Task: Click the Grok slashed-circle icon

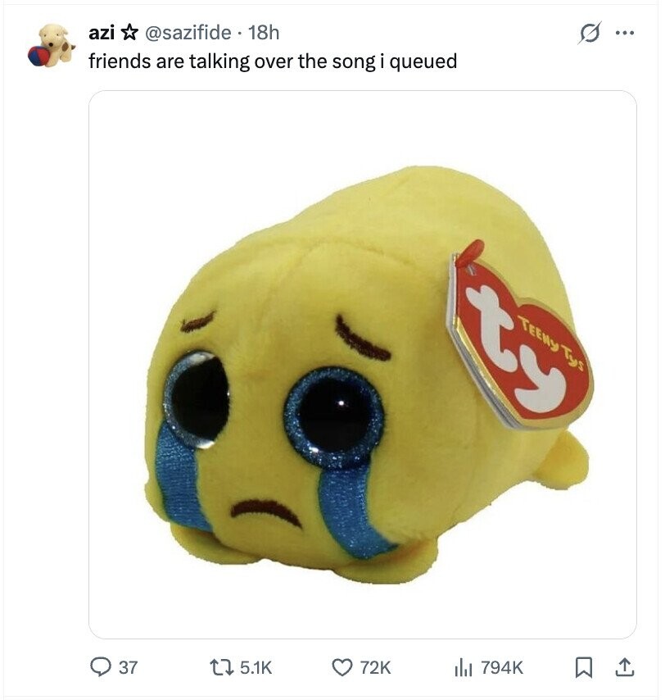Action: (589, 33)
